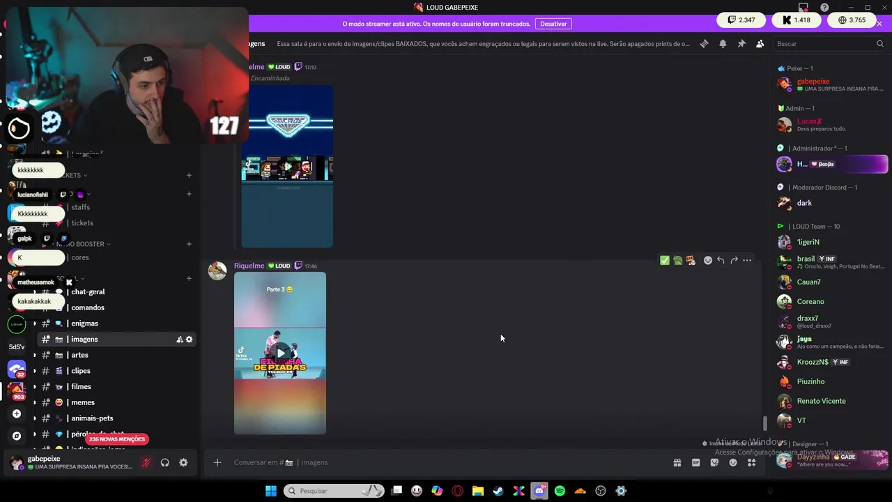Type area: click Conversar em imagens field
This screenshot has height=502, width=892.
point(446,462)
